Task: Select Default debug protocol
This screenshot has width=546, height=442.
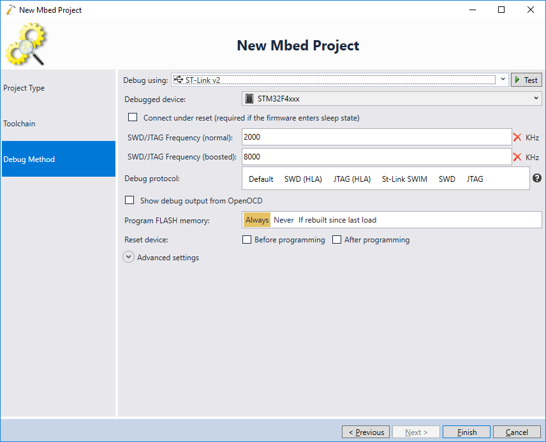Action: point(261,179)
